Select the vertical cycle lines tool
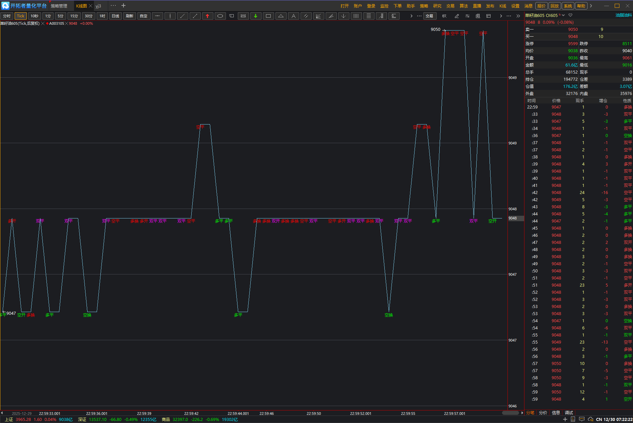This screenshot has width=633, height=423. 356,16
